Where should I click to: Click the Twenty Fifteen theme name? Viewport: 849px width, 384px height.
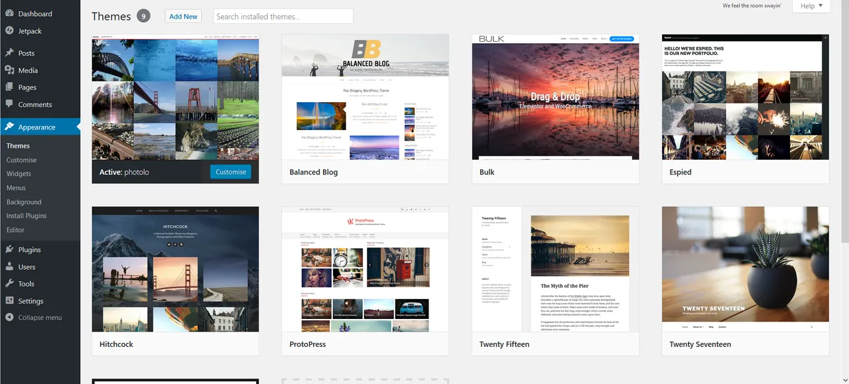click(504, 344)
